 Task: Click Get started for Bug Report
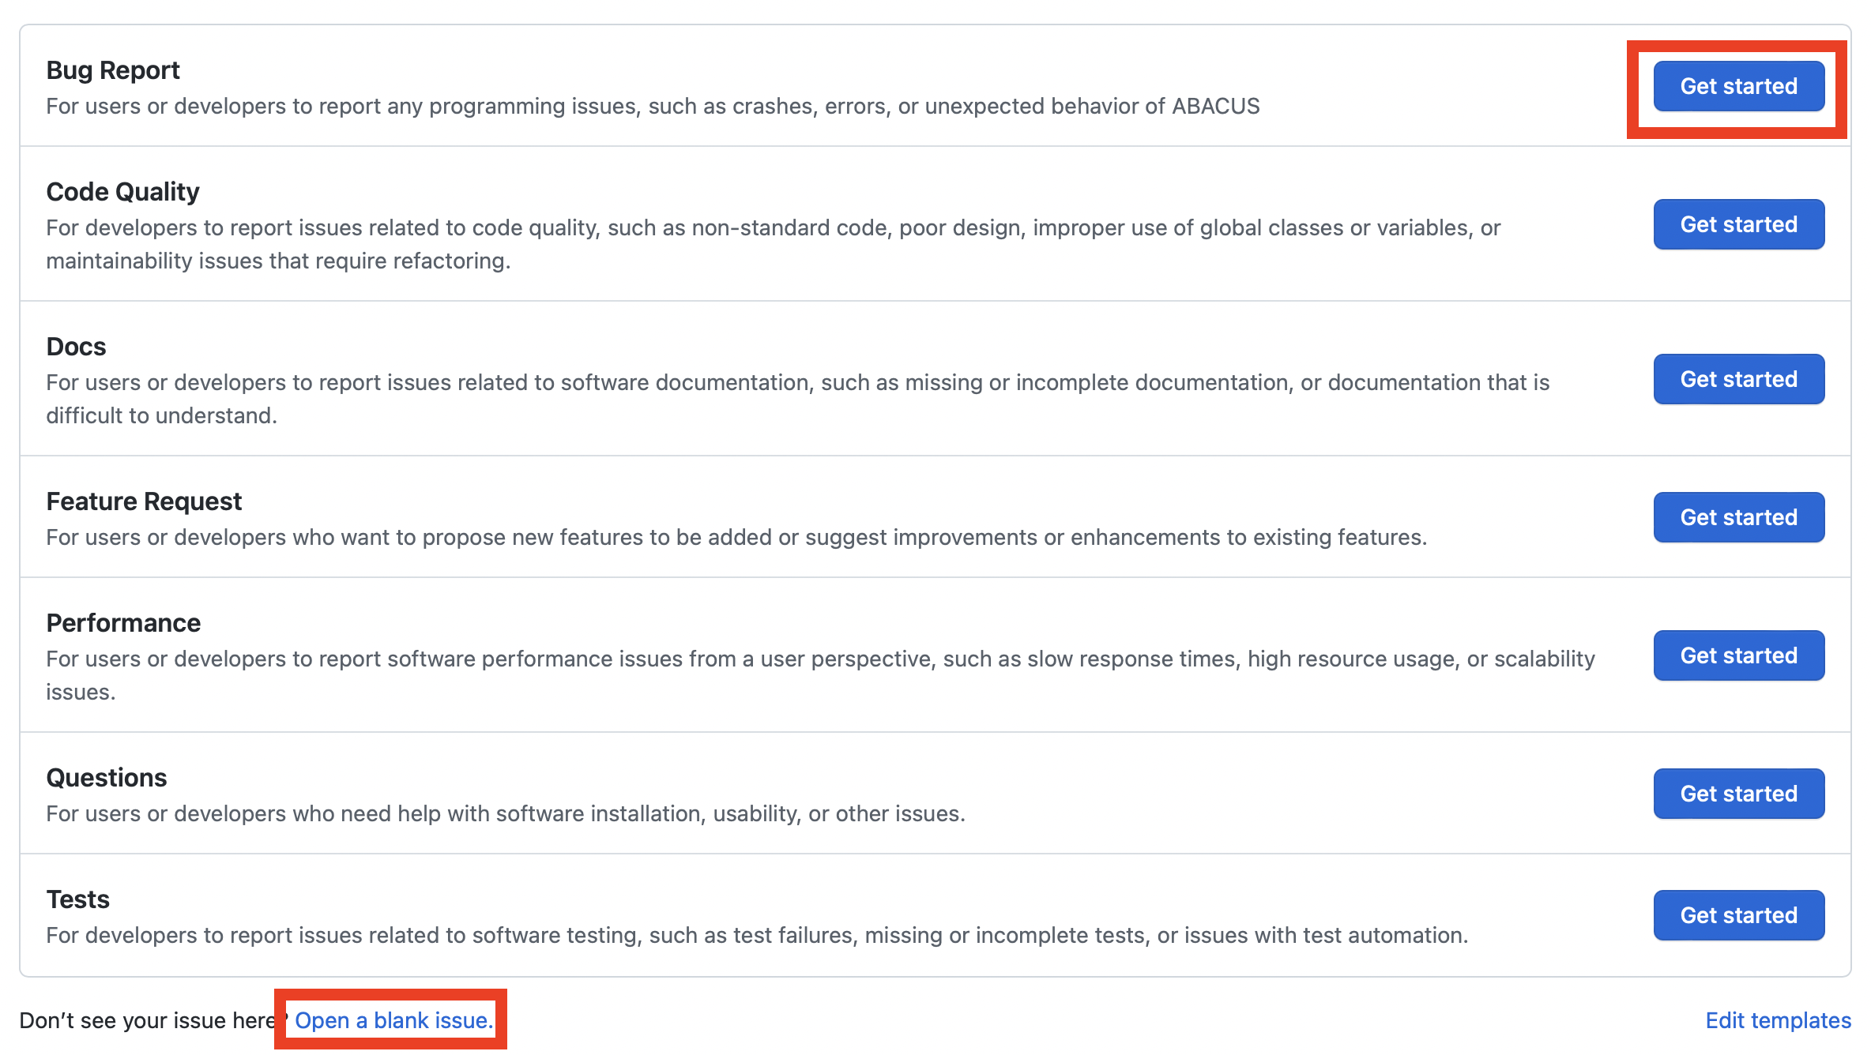point(1738,86)
